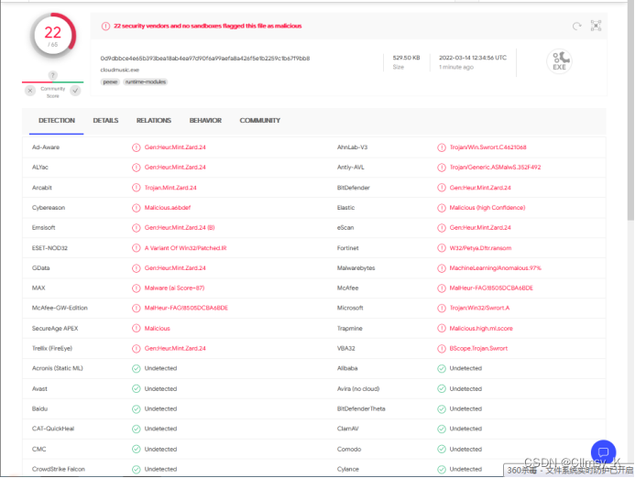Click green check icon for Comodo

pyautogui.click(x=442, y=450)
